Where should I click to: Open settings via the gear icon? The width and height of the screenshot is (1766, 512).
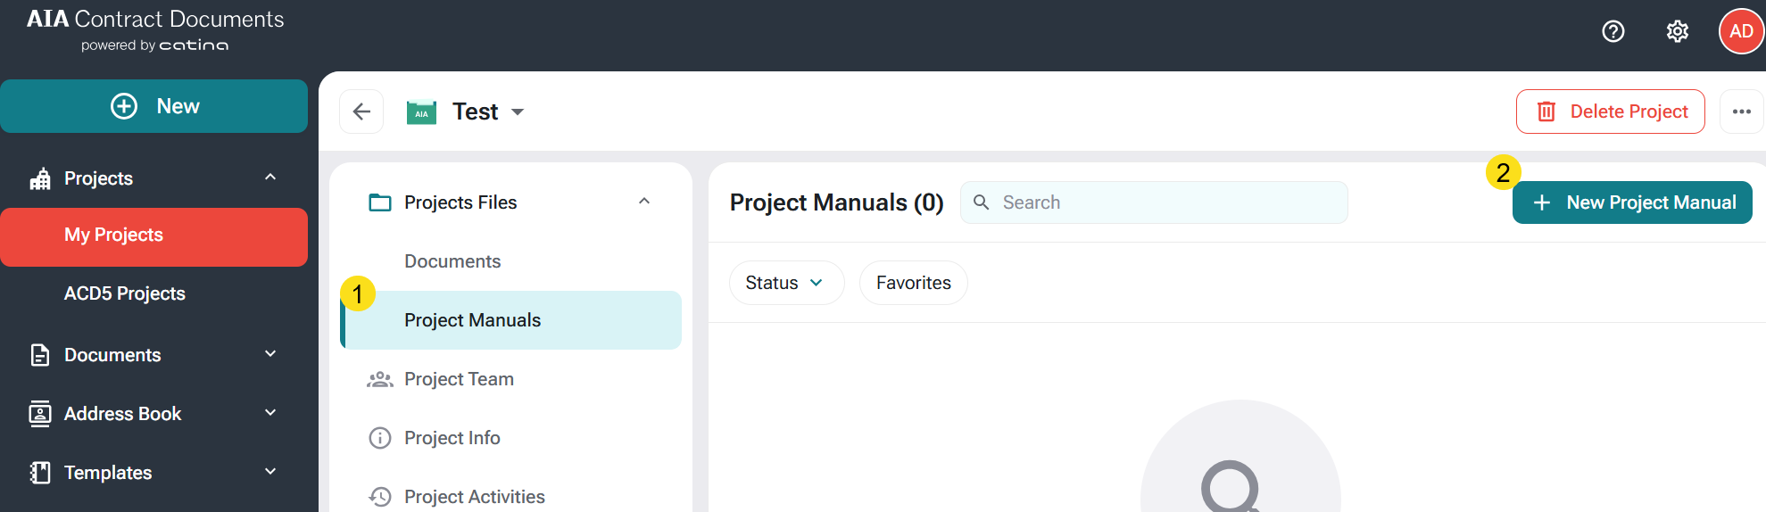point(1677,31)
